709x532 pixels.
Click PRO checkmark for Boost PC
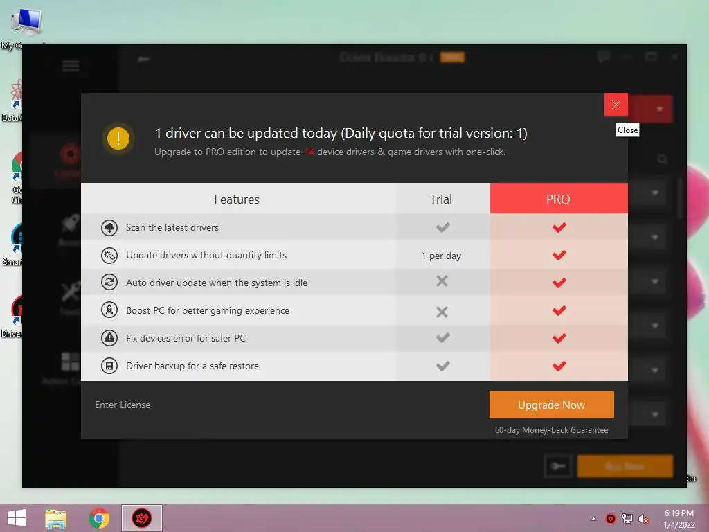559,310
